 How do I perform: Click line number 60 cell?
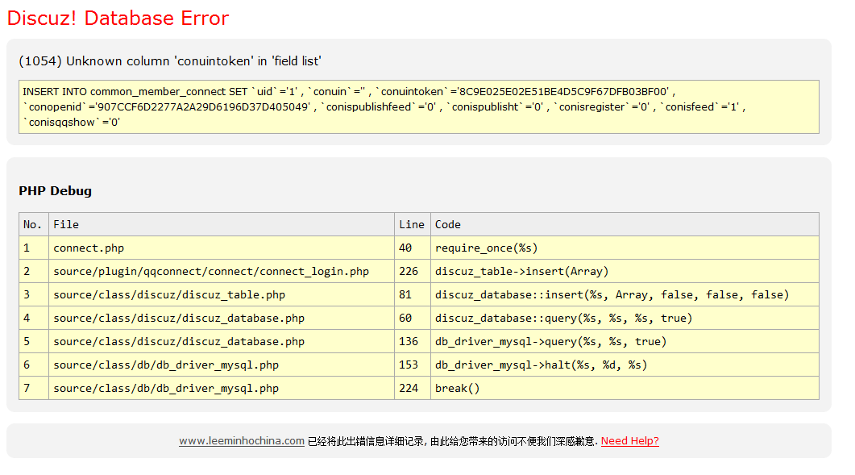(413, 319)
